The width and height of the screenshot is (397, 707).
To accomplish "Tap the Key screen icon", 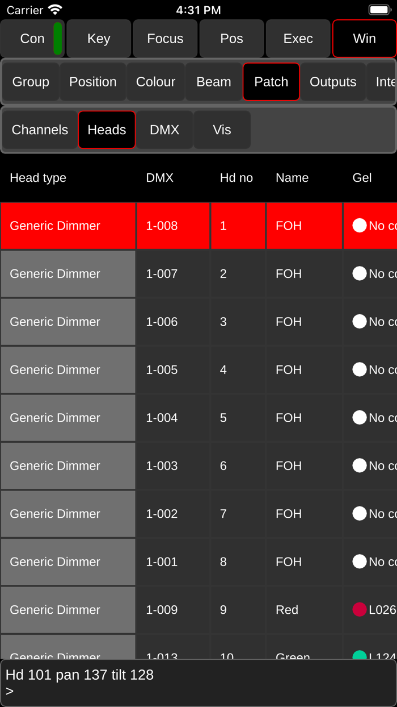I will 99,38.
